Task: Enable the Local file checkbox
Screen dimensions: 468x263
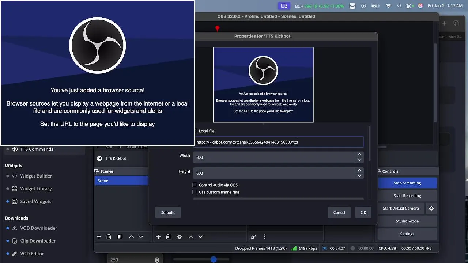Action: 196,131
